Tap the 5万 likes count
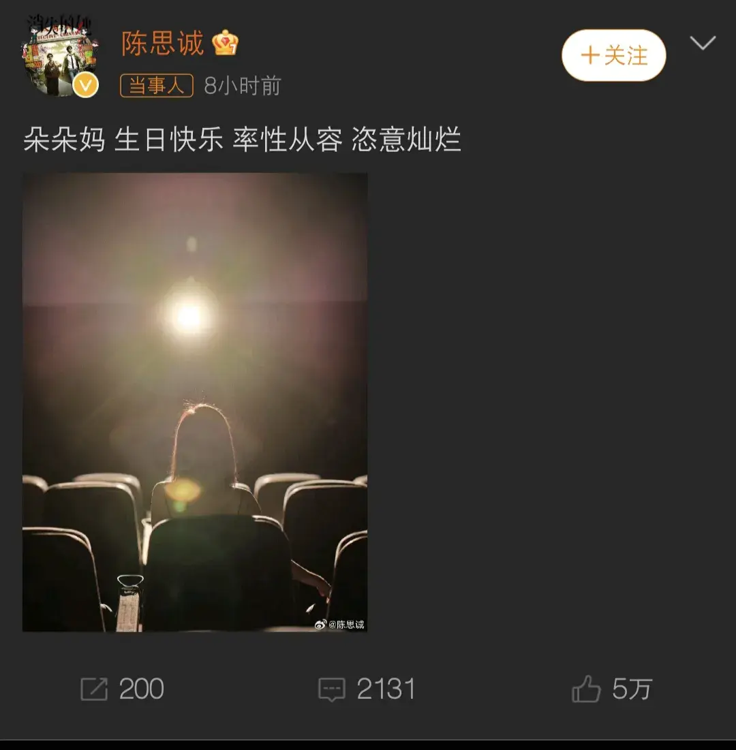The width and height of the screenshot is (736, 750). [632, 689]
